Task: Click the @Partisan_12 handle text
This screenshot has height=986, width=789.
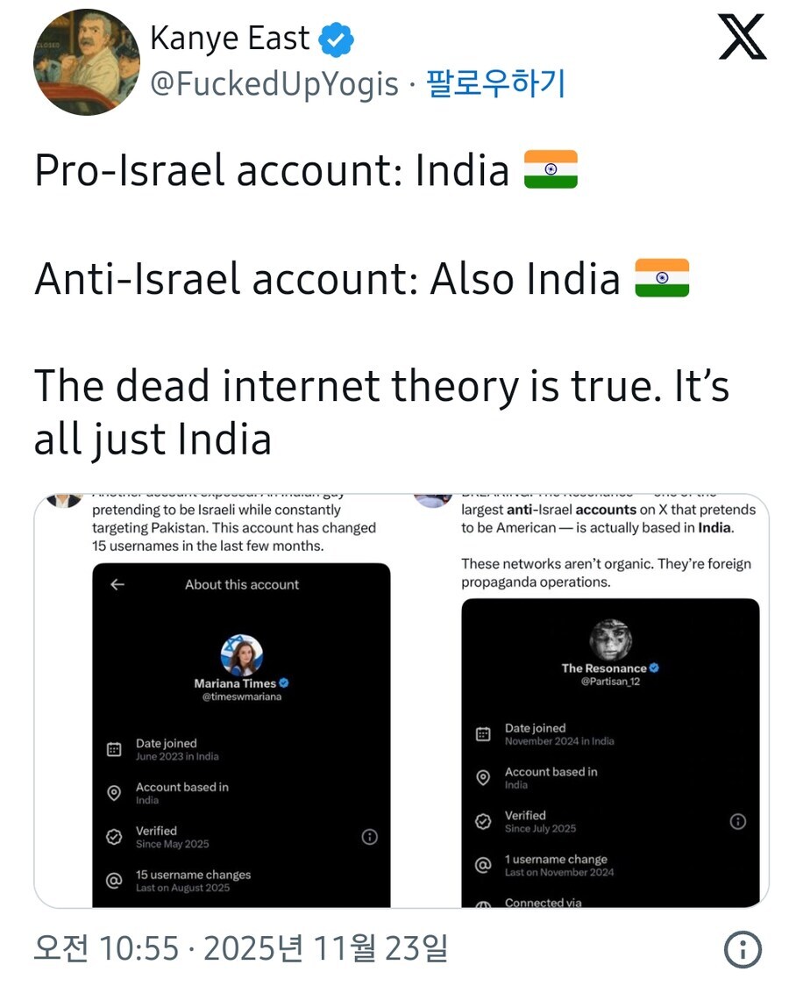Action: click(610, 682)
